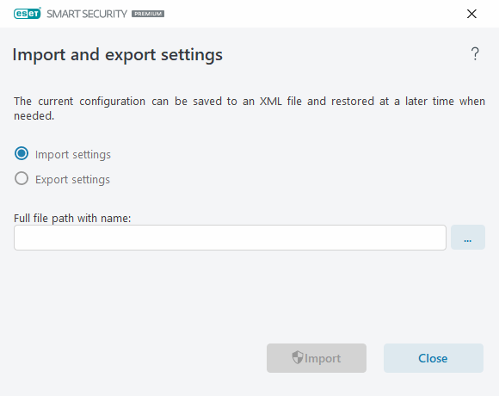
Task: Click the SMART SECURITY product name text
Action: pyautogui.click(x=87, y=14)
